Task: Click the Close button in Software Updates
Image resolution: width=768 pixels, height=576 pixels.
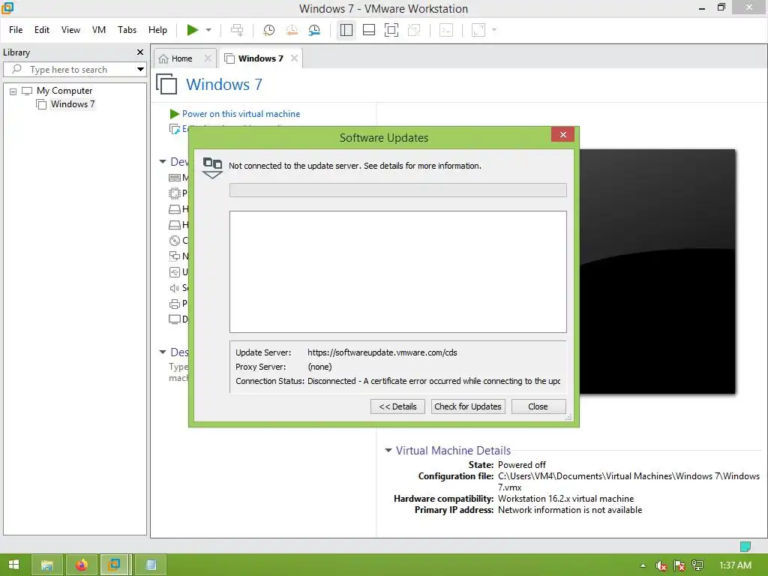Action: (x=538, y=406)
